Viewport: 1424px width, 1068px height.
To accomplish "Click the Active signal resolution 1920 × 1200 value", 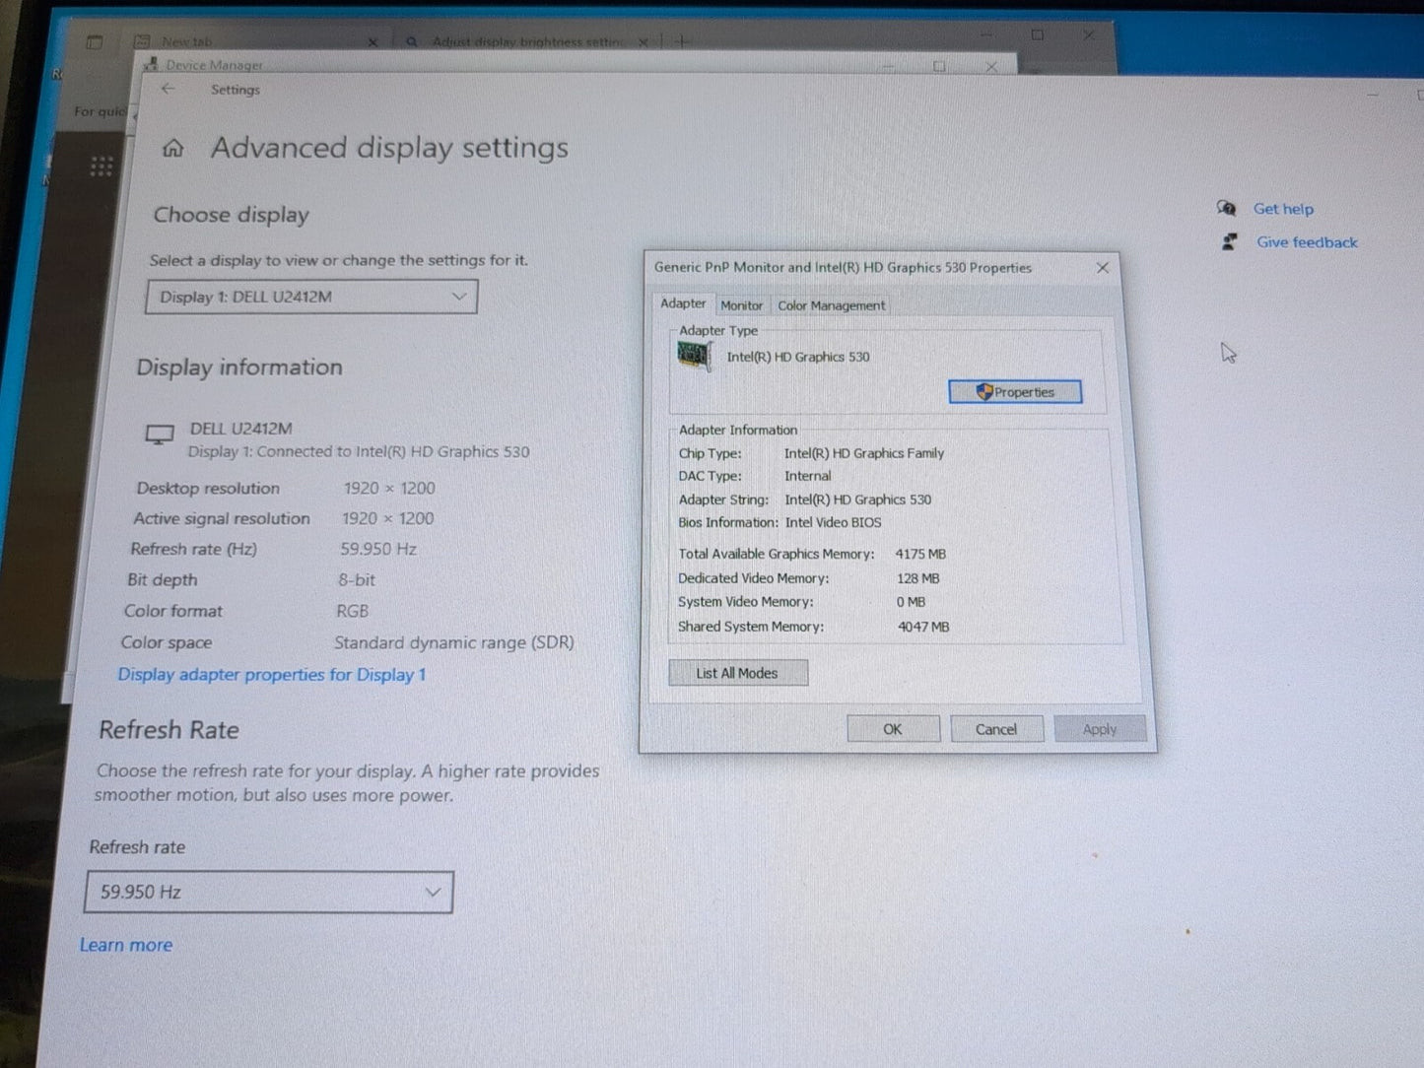I will (387, 518).
